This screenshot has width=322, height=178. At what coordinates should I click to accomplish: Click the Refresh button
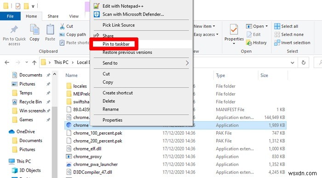coord(304,63)
